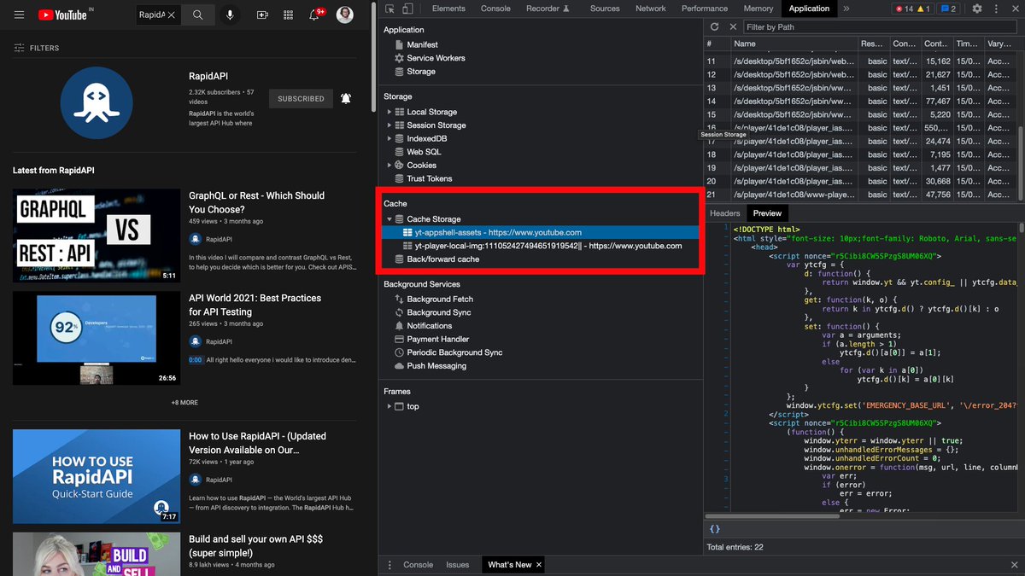The height and width of the screenshot is (576, 1025).
Task: Close the DevTools panel
Action: [1014, 9]
